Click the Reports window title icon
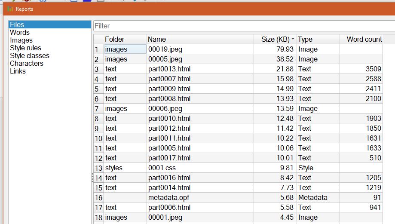This screenshot has width=395, height=224. pyautogui.click(x=10, y=9)
